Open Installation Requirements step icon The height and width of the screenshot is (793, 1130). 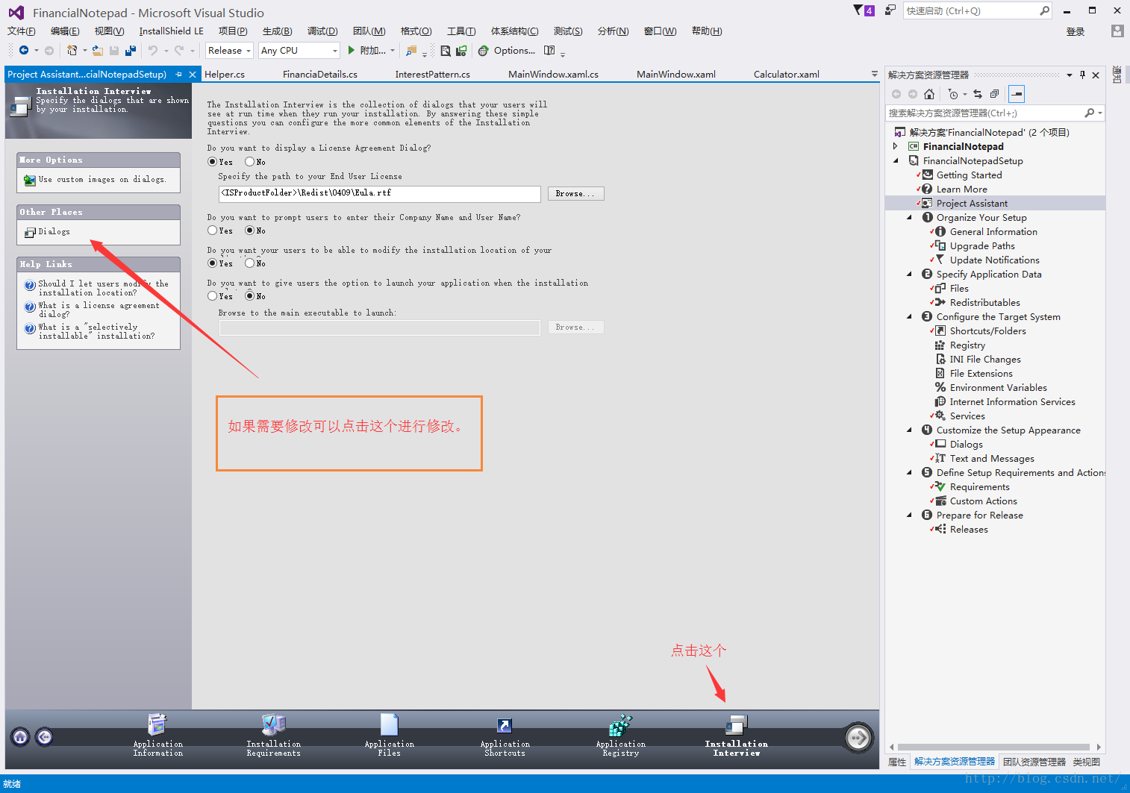[274, 725]
